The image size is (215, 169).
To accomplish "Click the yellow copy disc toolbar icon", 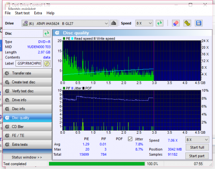I will (x=187, y=23).
